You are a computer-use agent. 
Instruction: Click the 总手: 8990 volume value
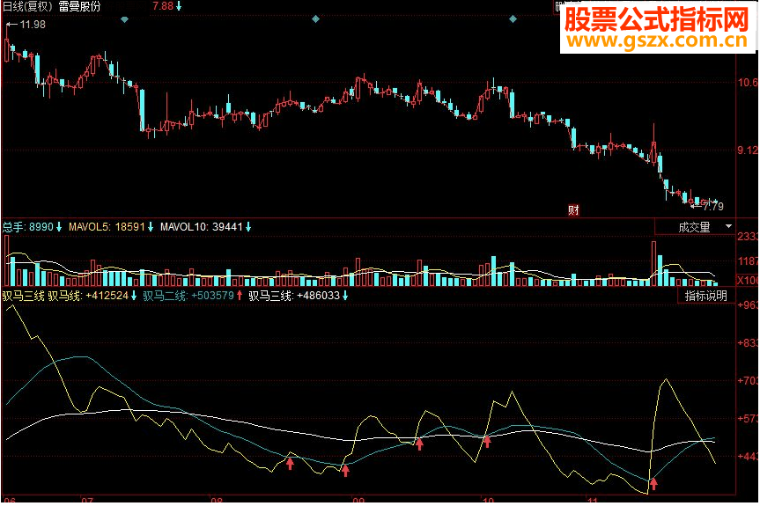click(28, 227)
